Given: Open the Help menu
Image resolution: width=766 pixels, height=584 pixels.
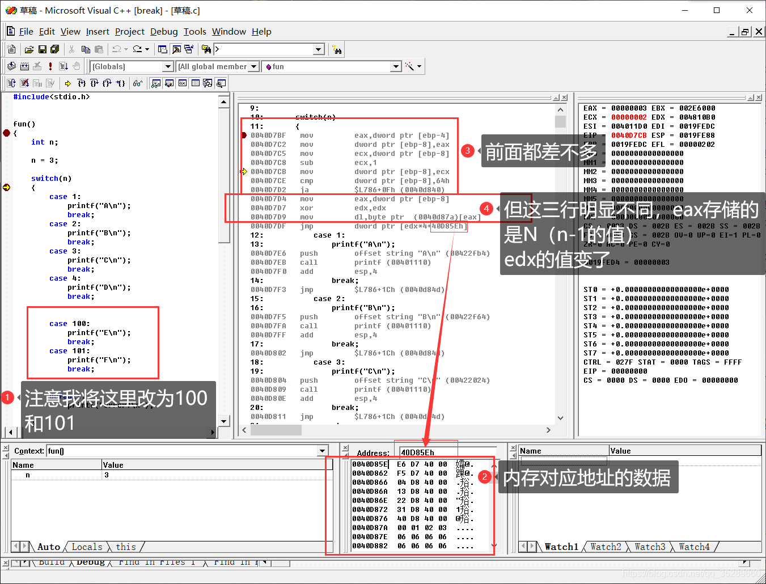Looking at the screenshot, I should 261,32.
